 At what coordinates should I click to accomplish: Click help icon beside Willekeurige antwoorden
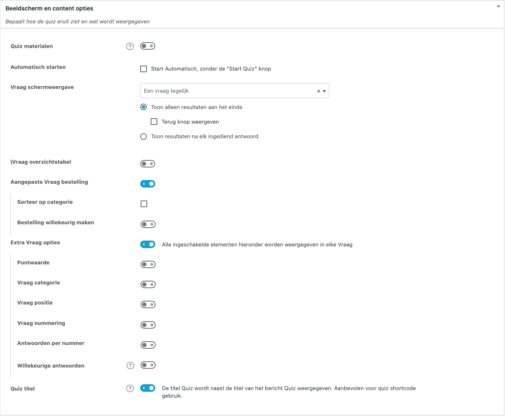pos(131,365)
